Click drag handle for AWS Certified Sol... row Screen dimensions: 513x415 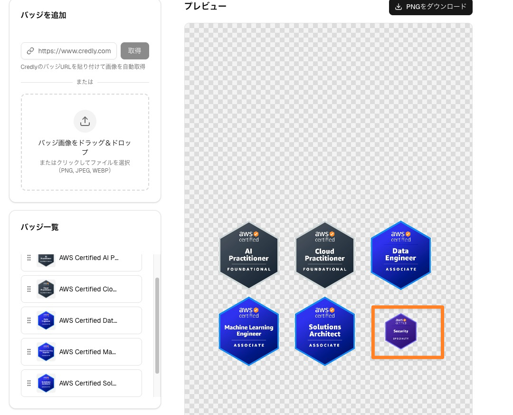coord(29,383)
